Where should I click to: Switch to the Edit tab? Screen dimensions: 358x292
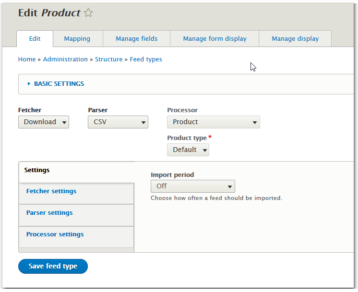tap(35, 38)
